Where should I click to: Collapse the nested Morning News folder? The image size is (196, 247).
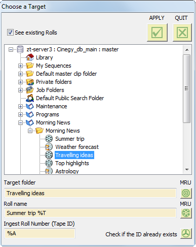[x=30, y=131]
